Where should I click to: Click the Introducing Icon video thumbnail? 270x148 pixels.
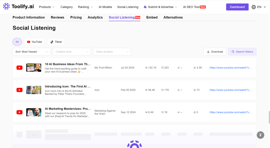pyautogui.click(x=34, y=90)
